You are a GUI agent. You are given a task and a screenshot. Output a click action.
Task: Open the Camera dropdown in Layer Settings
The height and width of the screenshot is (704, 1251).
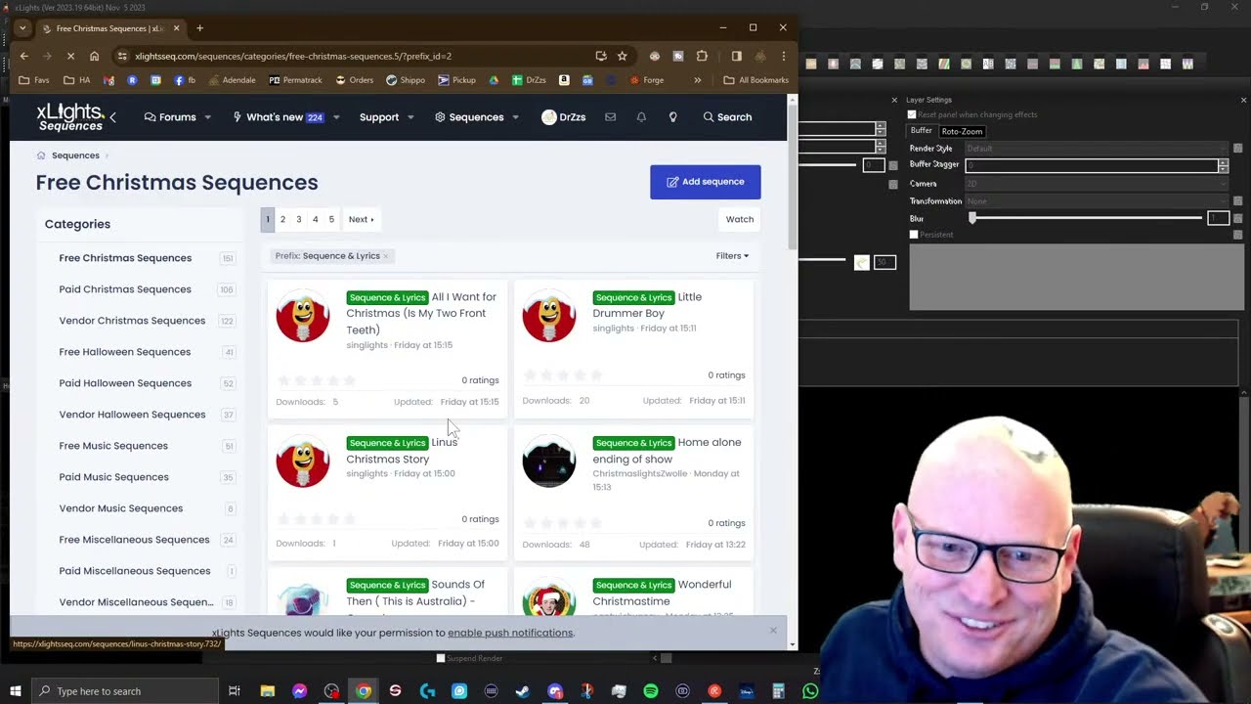click(x=1097, y=184)
